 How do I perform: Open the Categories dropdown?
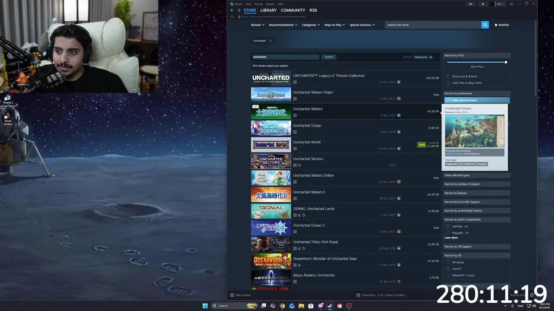click(x=311, y=25)
